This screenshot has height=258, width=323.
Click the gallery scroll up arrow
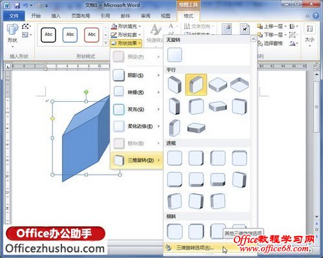coord(254,39)
